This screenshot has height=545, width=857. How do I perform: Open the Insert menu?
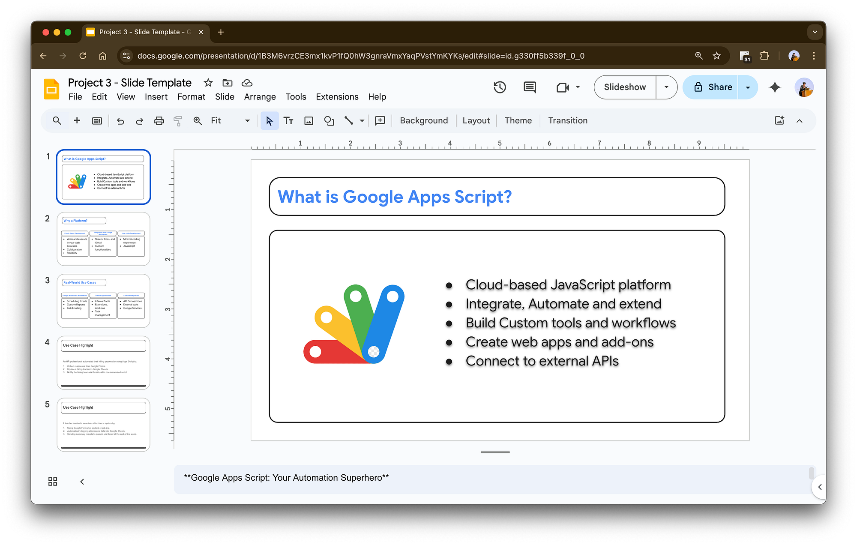click(x=156, y=96)
